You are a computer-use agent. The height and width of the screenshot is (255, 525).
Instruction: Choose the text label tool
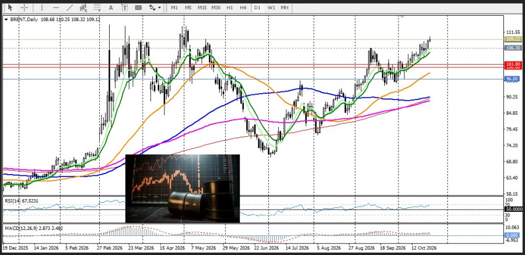125,8
